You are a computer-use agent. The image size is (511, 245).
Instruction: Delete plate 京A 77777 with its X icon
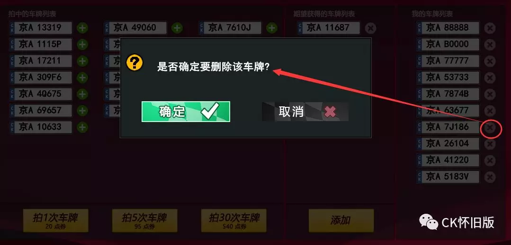490,61
